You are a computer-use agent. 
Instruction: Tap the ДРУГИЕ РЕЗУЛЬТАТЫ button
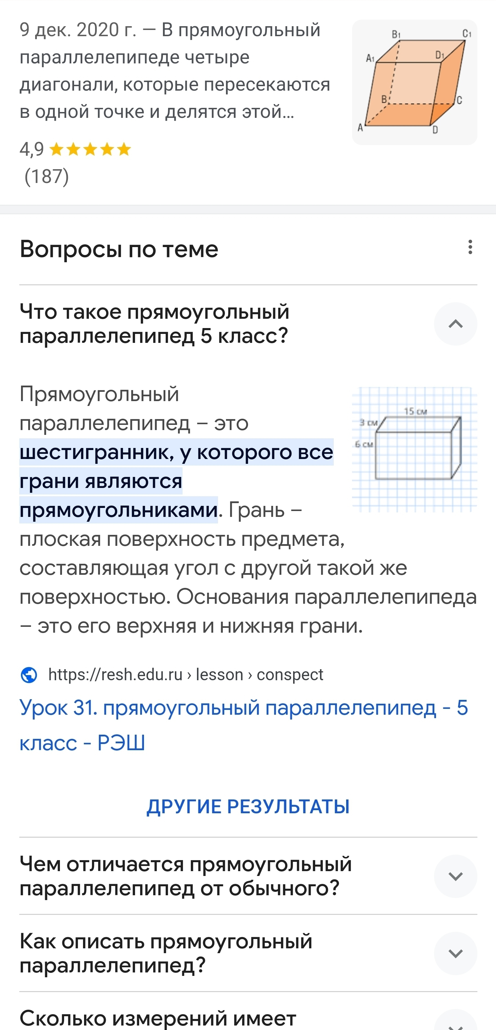248,806
